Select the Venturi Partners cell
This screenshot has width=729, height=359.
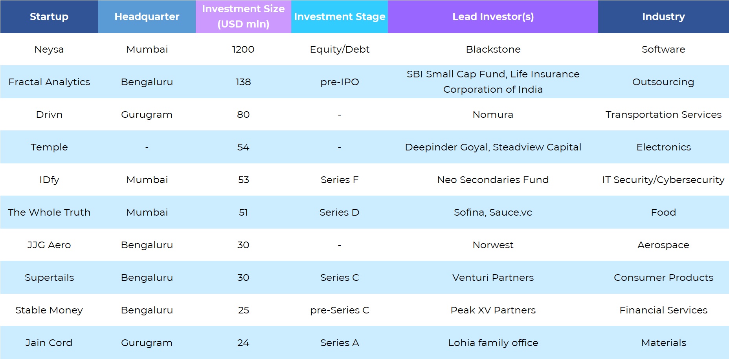click(x=493, y=277)
